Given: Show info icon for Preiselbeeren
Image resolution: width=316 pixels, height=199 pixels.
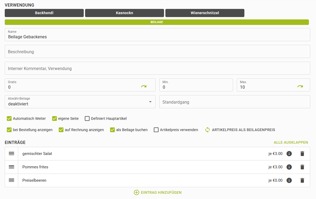Looking at the screenshot, I should click(x=289, y=180).
